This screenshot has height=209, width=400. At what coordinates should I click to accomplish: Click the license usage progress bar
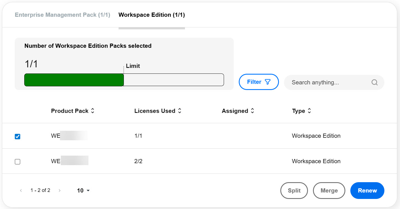click(124, 80)
